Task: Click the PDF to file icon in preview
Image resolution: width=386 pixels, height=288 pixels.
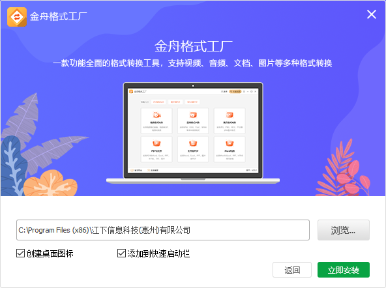Action: [x=156, y=143]
